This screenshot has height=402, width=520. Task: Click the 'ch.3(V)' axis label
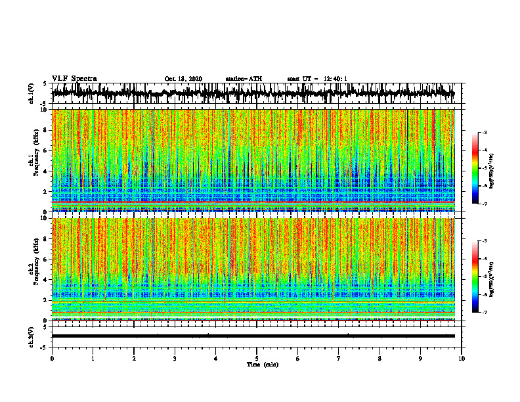point(31,337)
